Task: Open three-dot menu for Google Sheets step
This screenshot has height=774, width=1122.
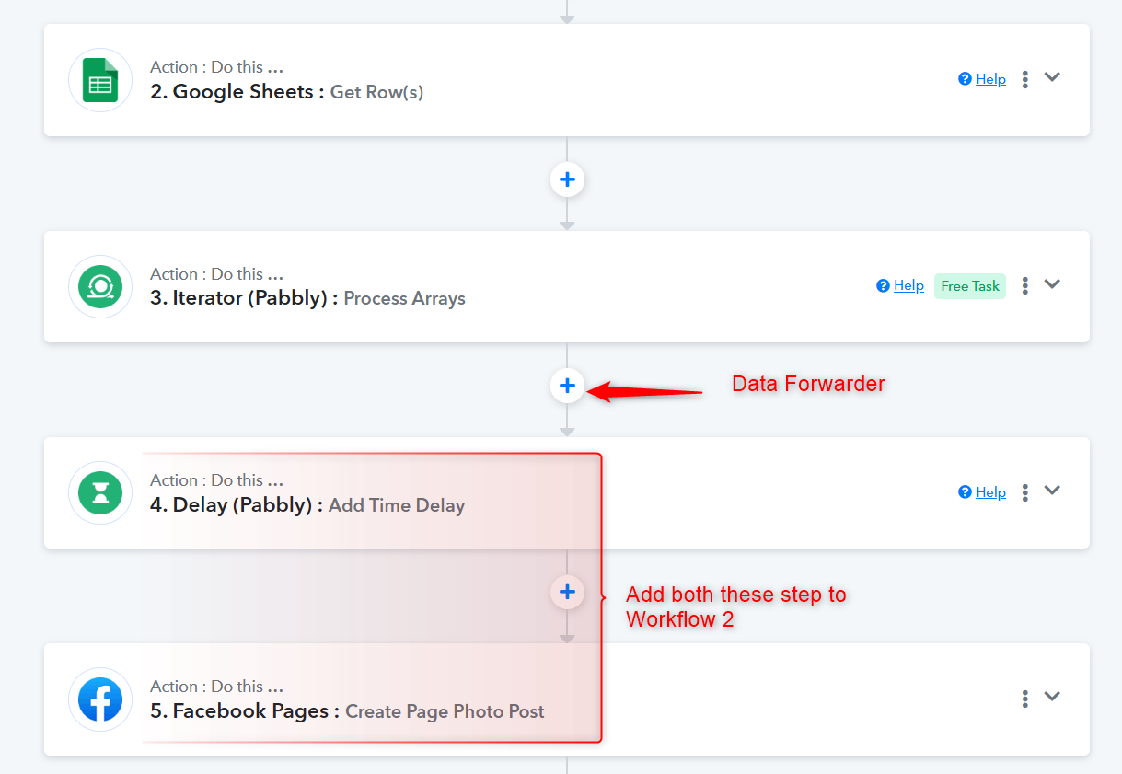Action: click(1024, 79)
